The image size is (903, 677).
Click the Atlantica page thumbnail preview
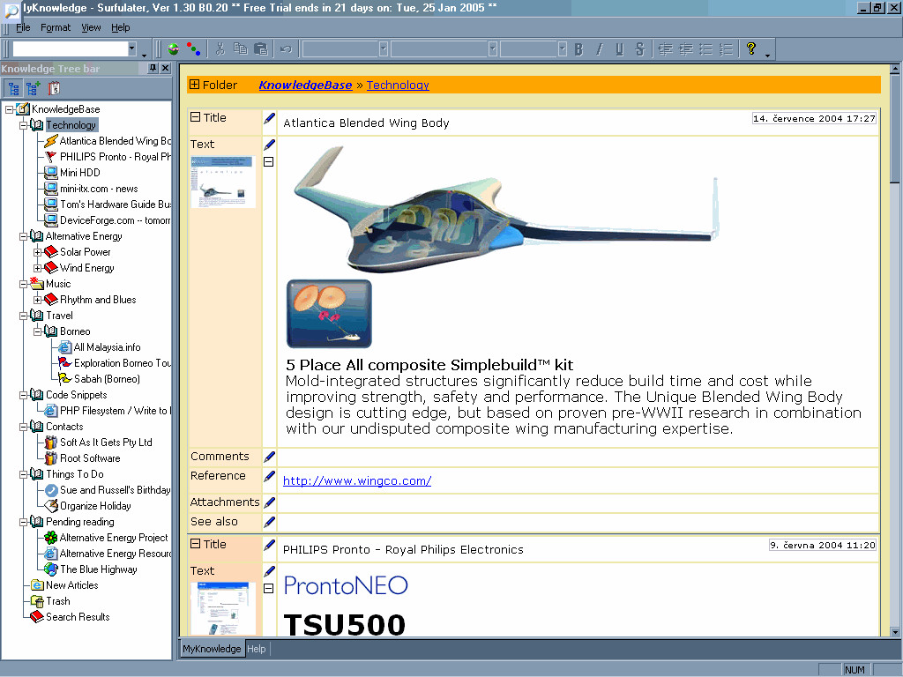pos(223,182)
